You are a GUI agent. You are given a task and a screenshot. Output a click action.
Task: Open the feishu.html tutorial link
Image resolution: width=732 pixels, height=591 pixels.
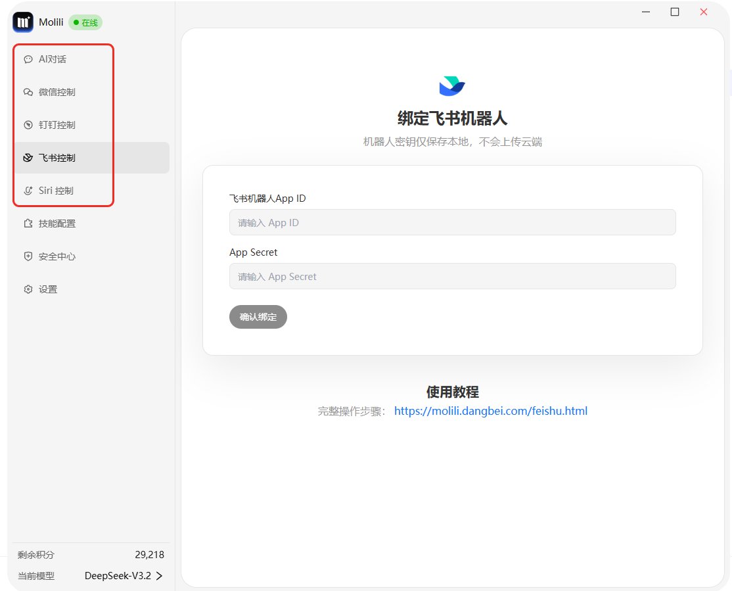(490, 410)
